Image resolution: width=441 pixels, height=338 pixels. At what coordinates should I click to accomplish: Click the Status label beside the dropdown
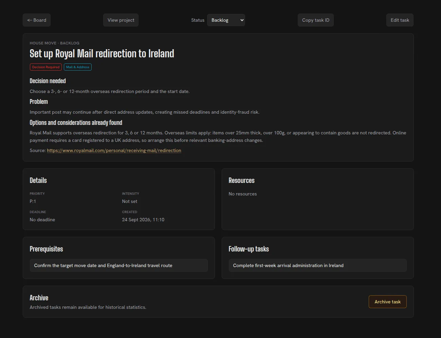pos(198,20)
